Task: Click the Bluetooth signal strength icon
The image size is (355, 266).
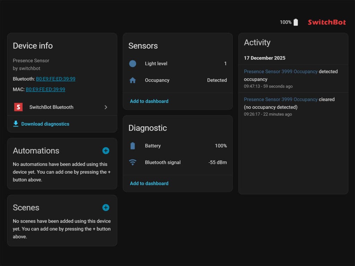Action: pos(133,162)
